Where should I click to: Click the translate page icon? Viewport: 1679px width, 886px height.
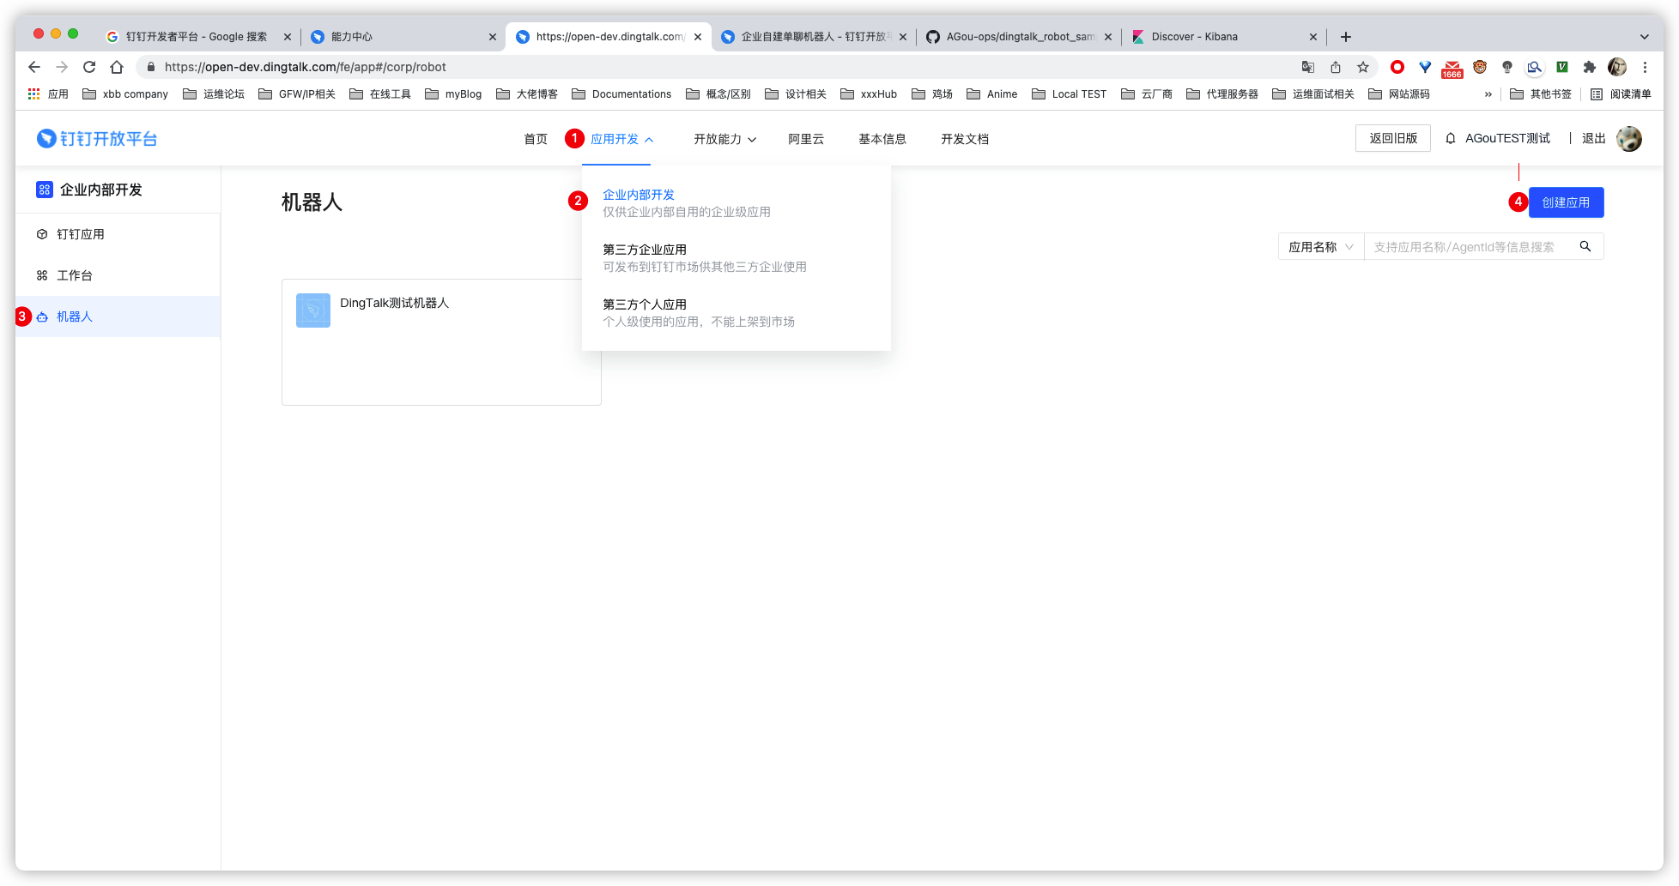coord(1308,67)
